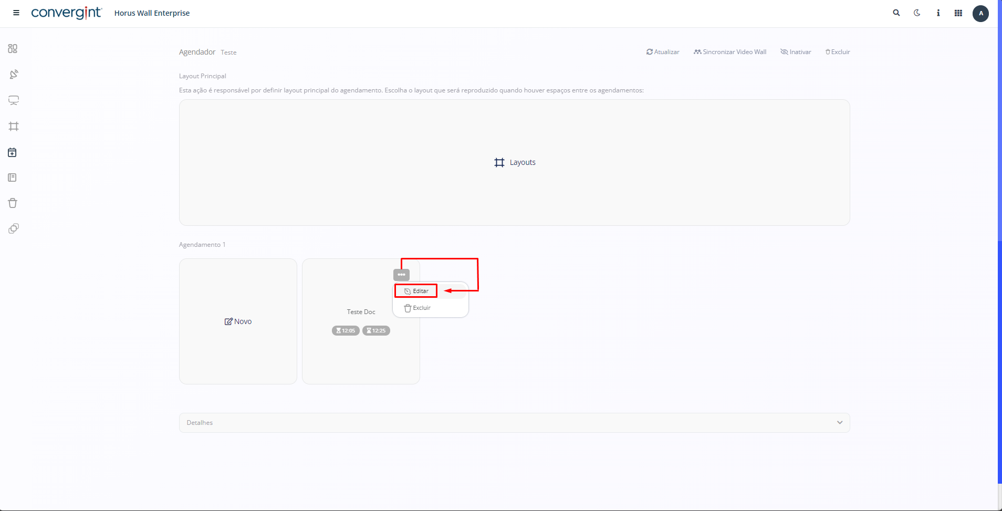Select the scheduler calendar sidebar icon
The width and height of the screenshot is (1002, 511).
pos(13,152)
